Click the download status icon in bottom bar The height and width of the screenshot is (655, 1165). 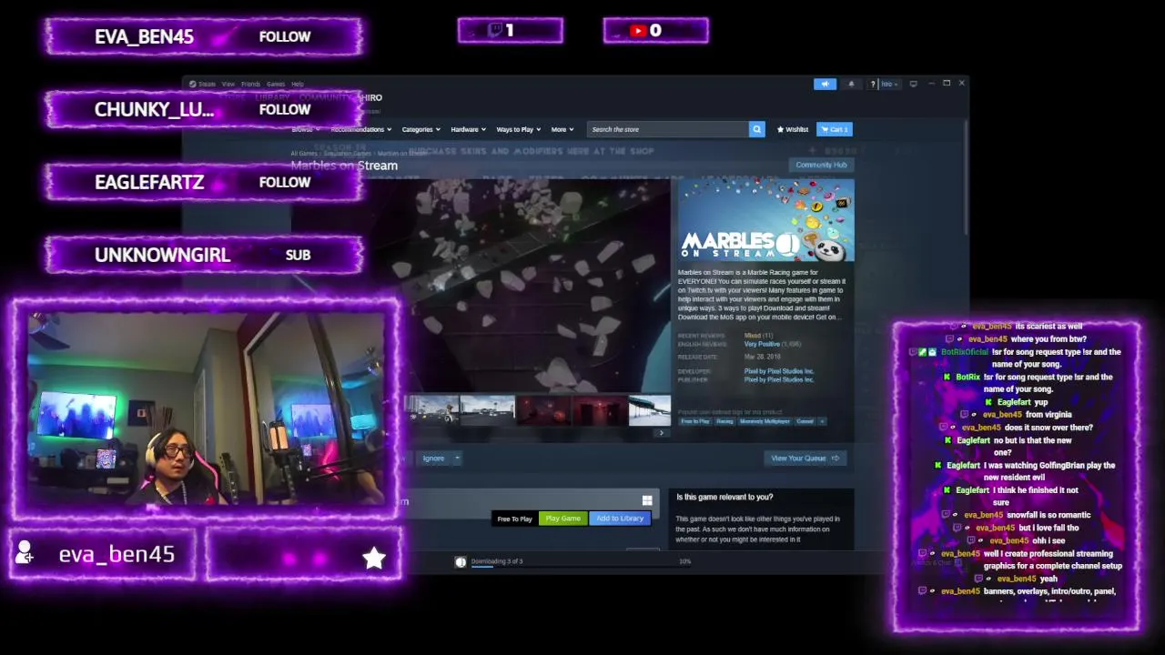[x=461, y=561]
